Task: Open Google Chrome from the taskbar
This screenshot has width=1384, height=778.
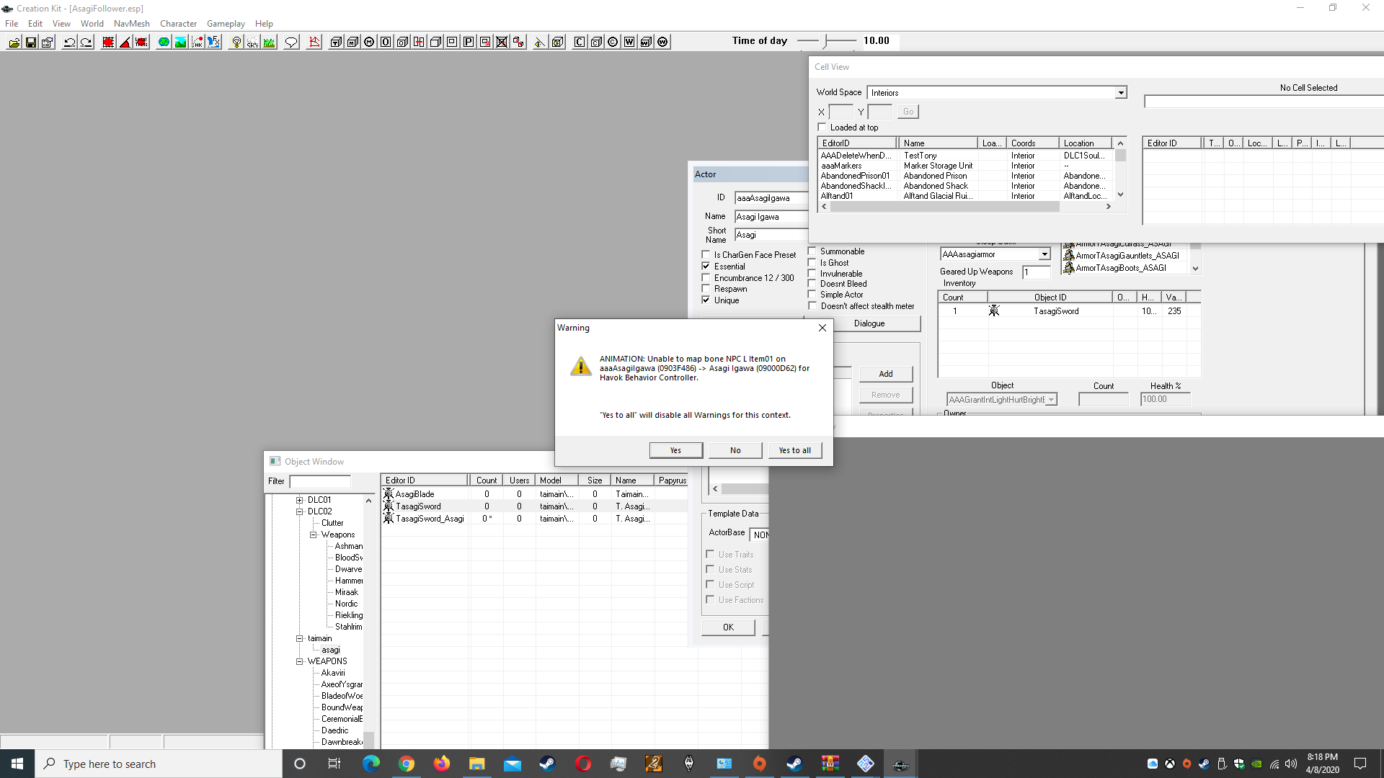Action: tap(407, 764)
